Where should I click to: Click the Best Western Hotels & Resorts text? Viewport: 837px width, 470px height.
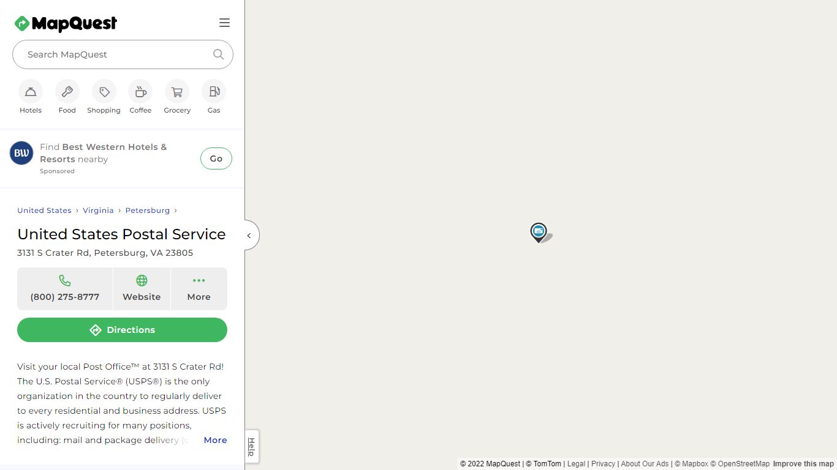pyautogui.click(x=103, y=153)
